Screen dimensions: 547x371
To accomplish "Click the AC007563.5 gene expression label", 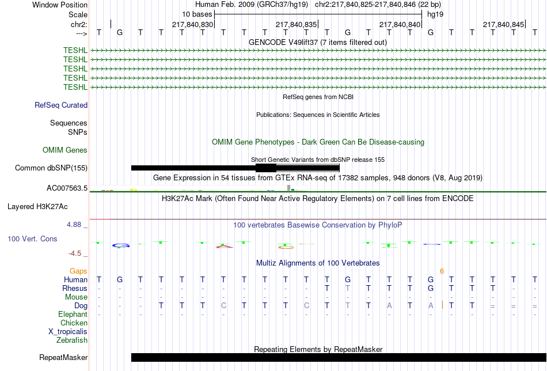I will click(67, 188).
